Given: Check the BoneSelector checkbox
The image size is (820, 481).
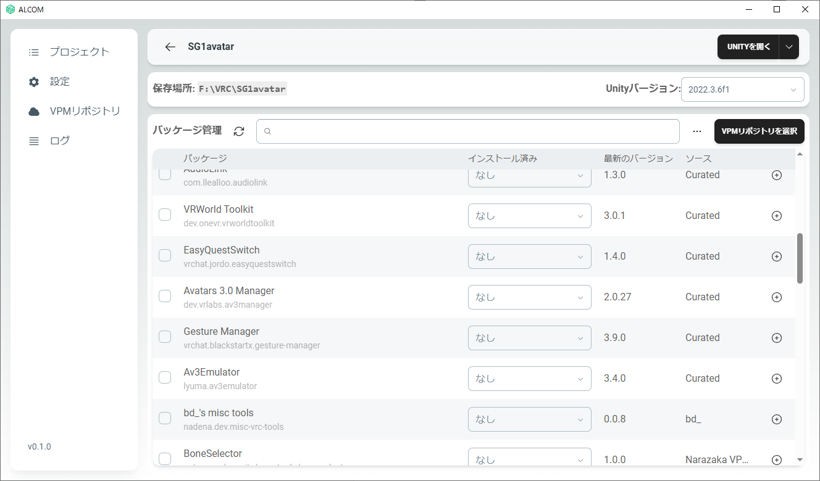Looking at the screenshot, I should click(165, 459).
